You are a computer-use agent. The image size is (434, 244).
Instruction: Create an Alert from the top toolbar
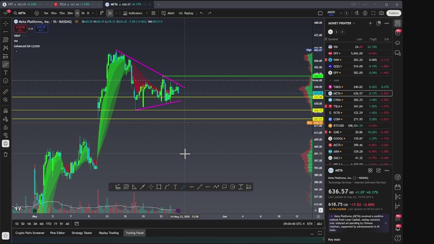168,13
